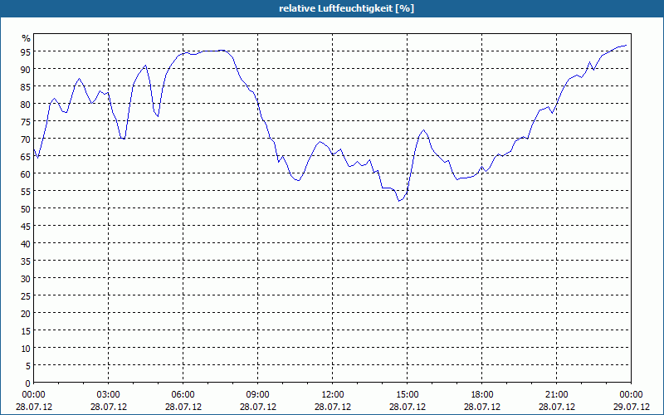The width and height of the screenshot is (664, 415).
Task: Click the 25 value on y-axis
Action: [x=26, y=296]
